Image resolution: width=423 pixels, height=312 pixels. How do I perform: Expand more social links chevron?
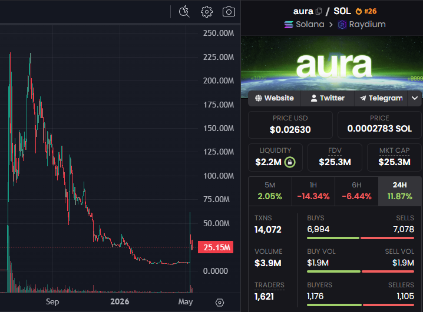[x=415, y=98]
